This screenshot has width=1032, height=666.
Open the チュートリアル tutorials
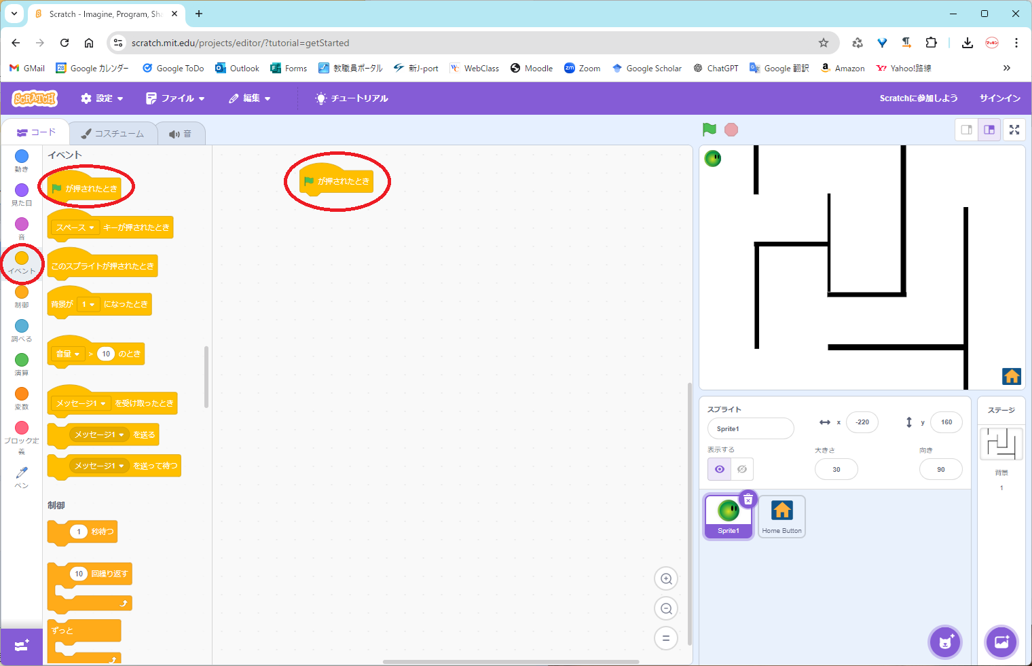pyautogui.click(x=352, y=98)
